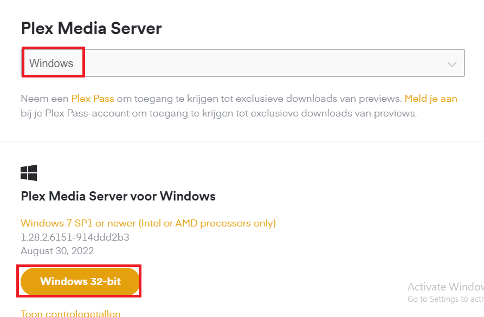Click the 'Activate Windows' watermark text

(x=446, y=287)
